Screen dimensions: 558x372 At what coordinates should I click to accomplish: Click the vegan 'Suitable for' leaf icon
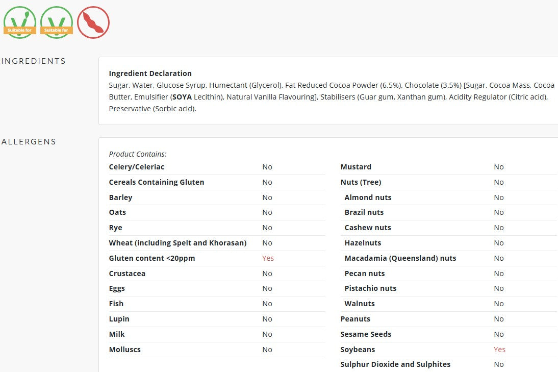(x=20, y=22)
